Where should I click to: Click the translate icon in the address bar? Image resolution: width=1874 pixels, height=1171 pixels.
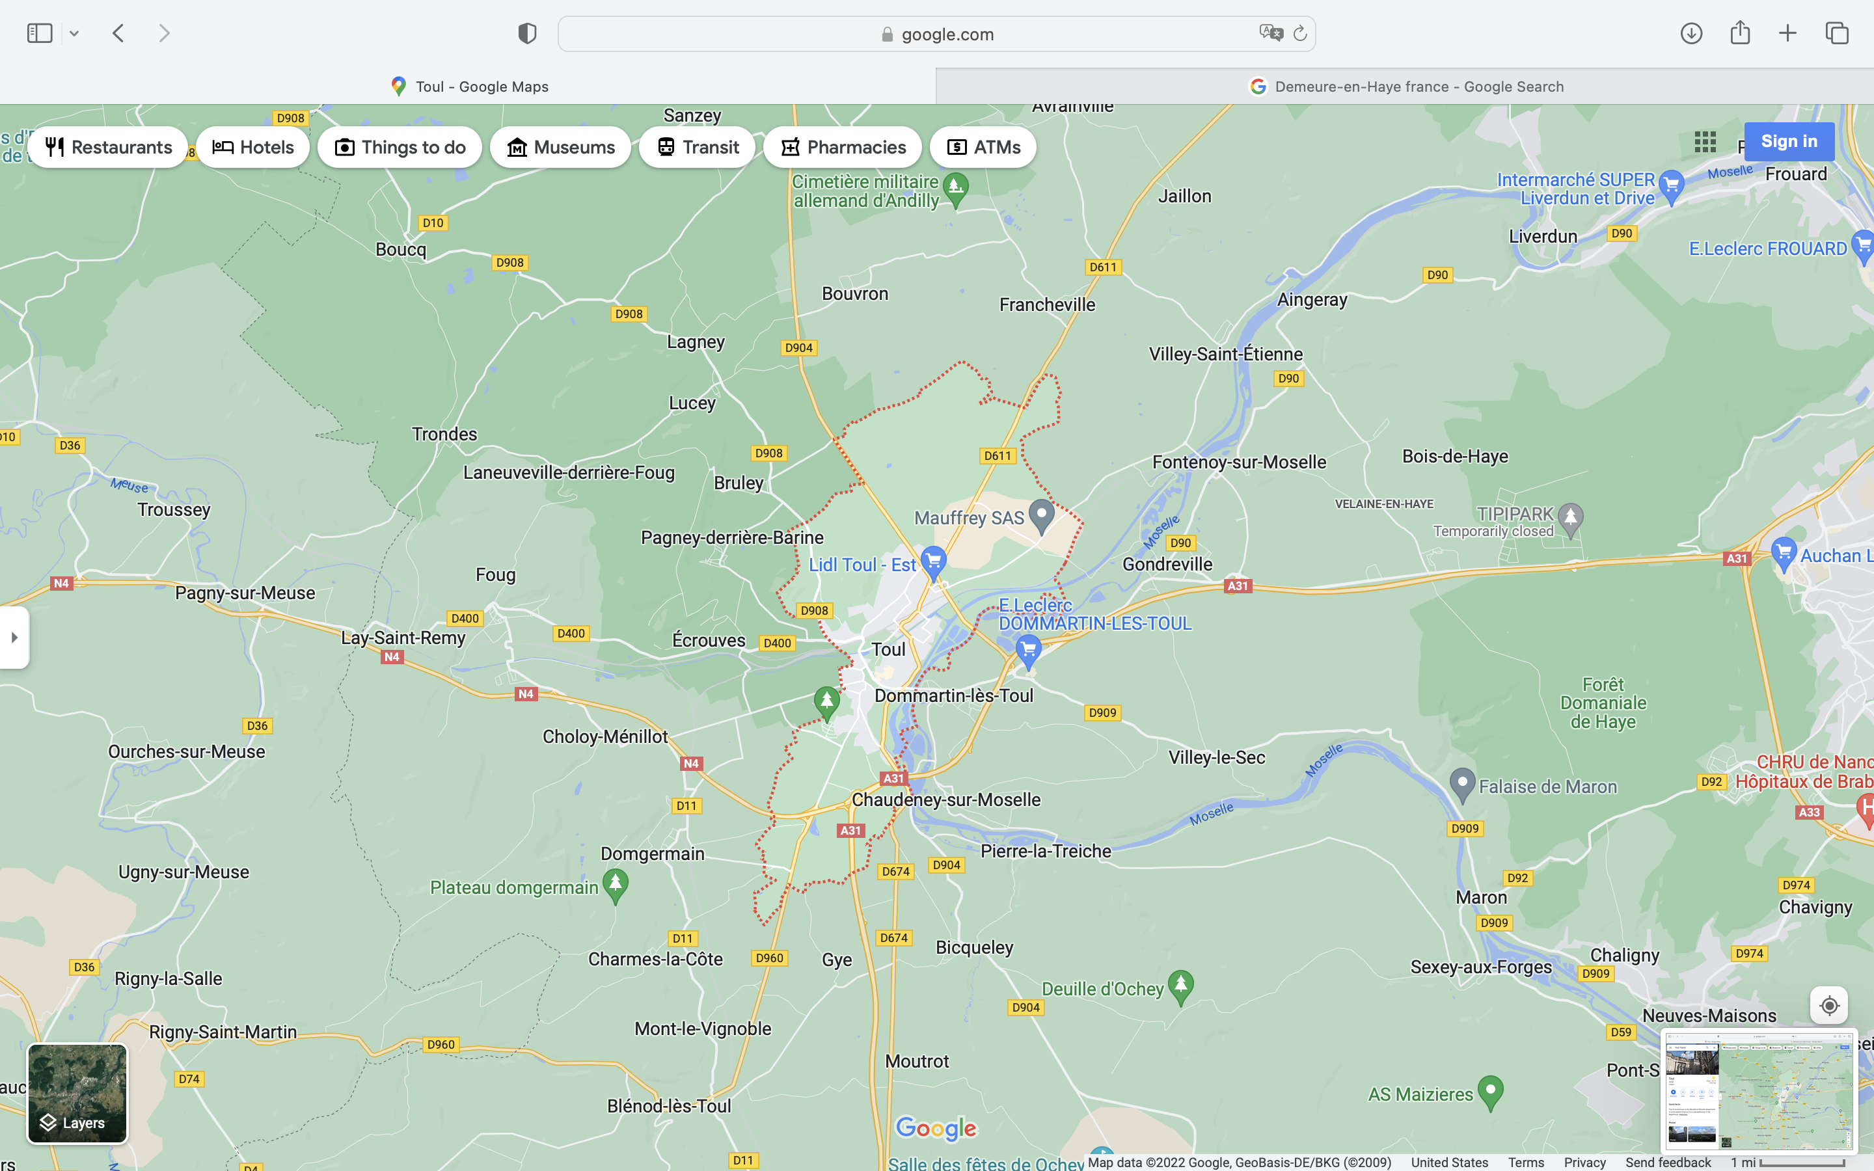[x=1270, y=33]
